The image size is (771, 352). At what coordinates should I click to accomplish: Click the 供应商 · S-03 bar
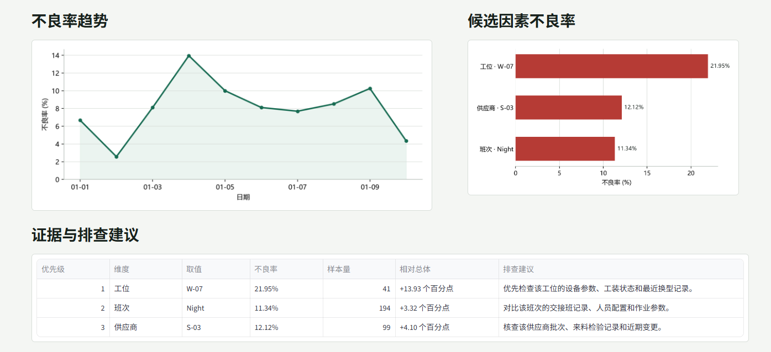pyautogui.click(x=568, y=107)
